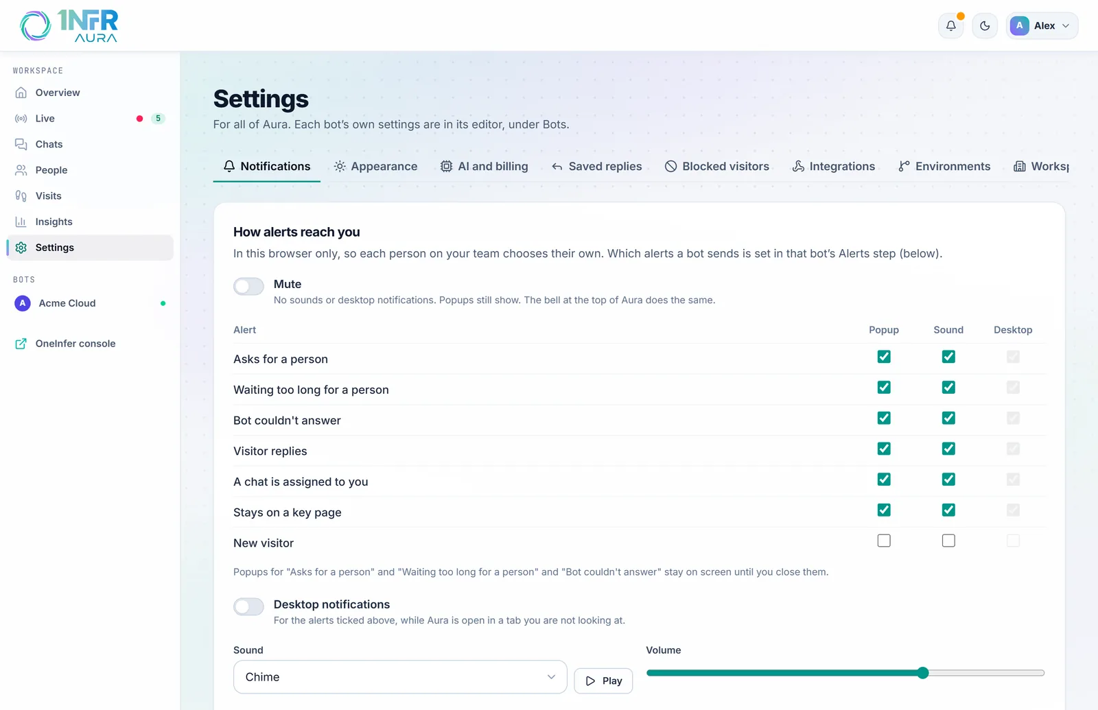This screenshot has width=1098, height=710.
Task: Click the Chats speech bubble icon
Action: (x=21, y=144)
